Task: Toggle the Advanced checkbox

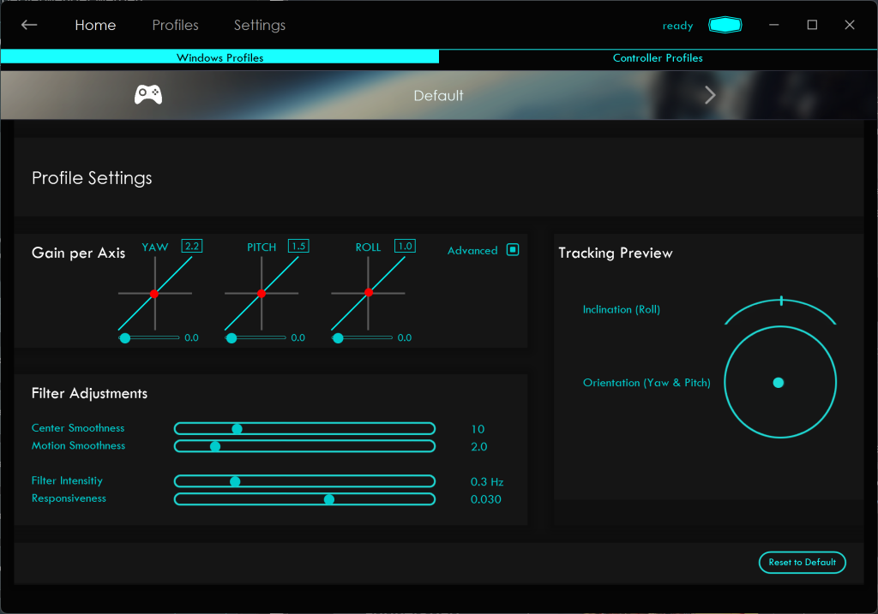Action: tap(513, 250)
